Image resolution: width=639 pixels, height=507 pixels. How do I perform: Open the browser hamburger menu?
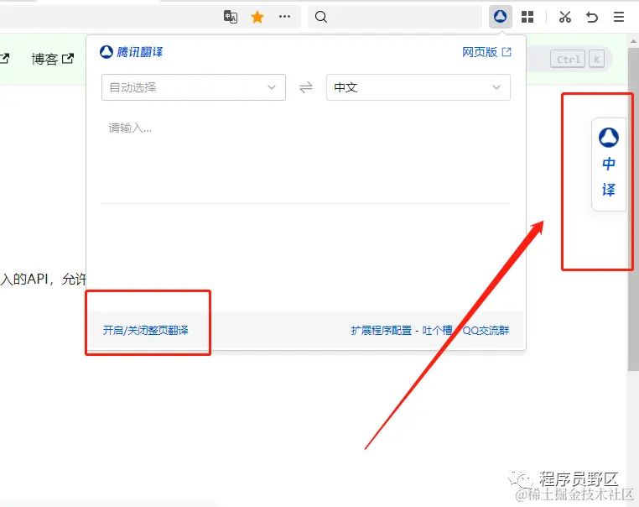coord(619,17)
